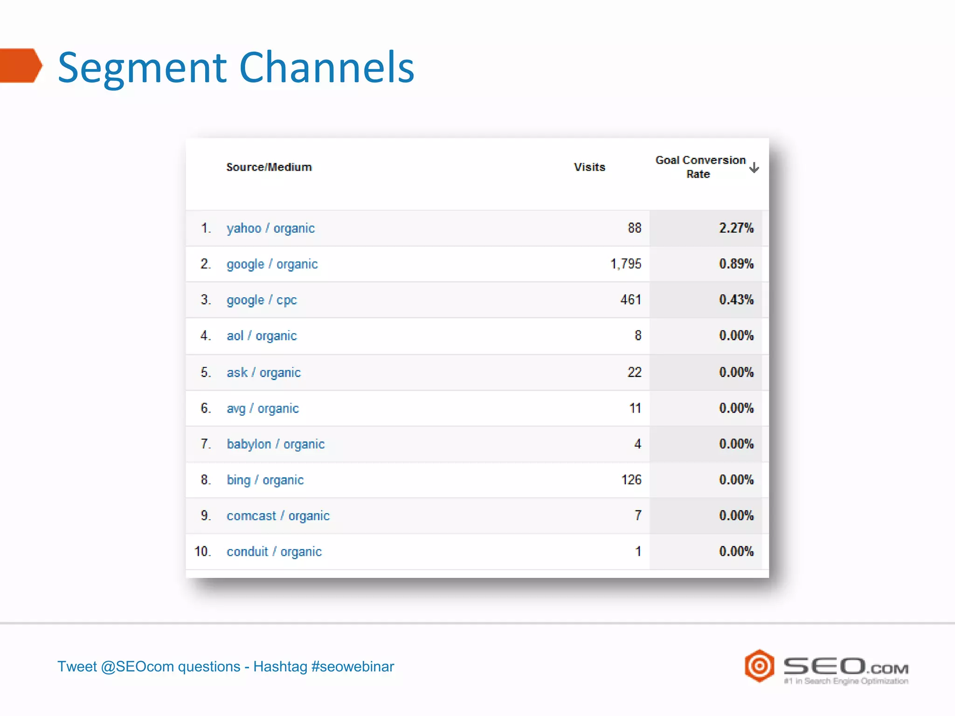Click the 461 visits cell
This screenshot has height=716, width=955.
coord(631,300)
